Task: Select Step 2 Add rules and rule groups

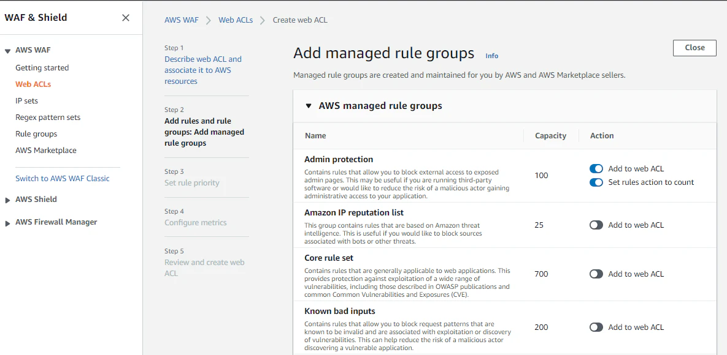Action: tap(204, 132)
